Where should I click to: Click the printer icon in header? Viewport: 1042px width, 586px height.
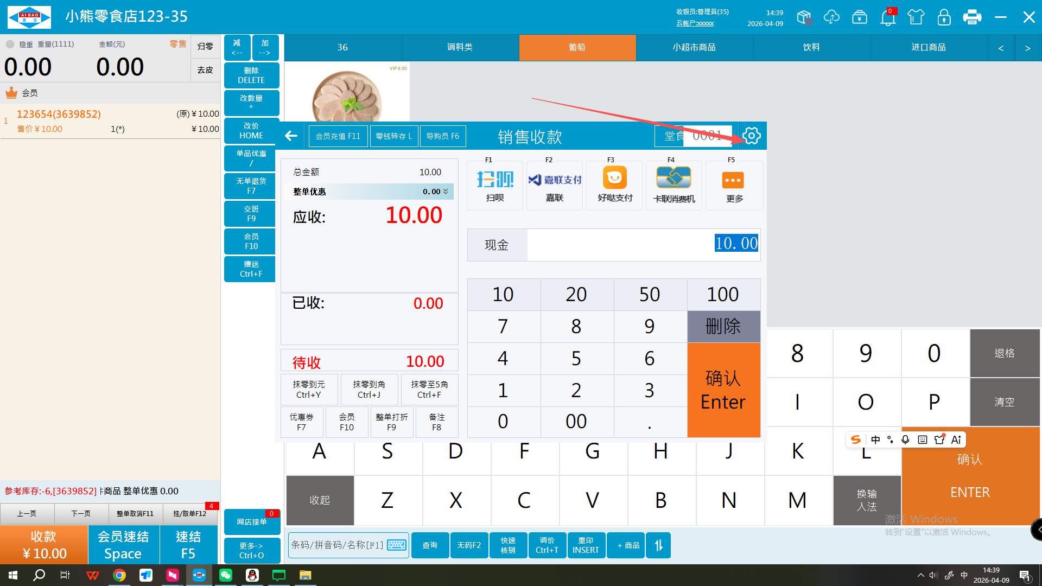coord(971,17)
